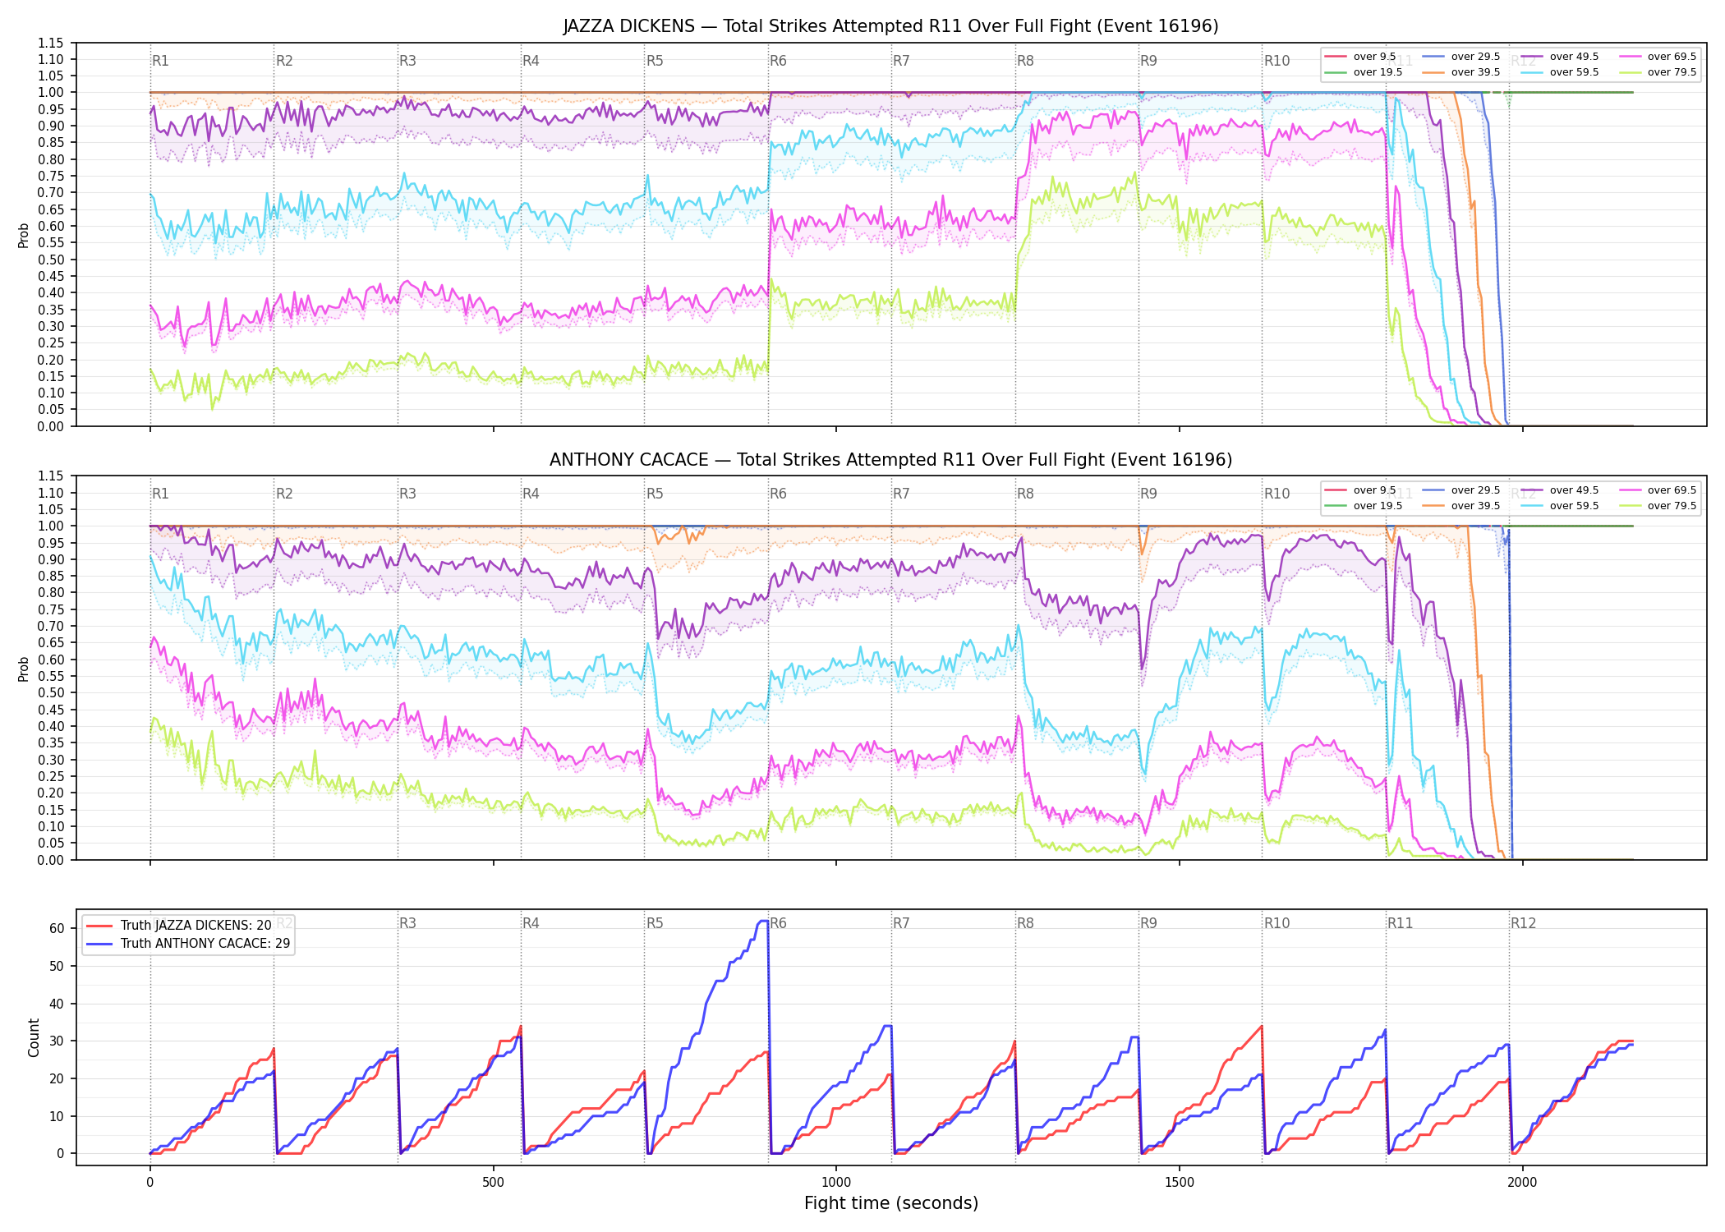Click the 'over 39.5' legend entry in Anthony Cacace chart
The image size is (1725, 1232).
[x=1458, y=506]
